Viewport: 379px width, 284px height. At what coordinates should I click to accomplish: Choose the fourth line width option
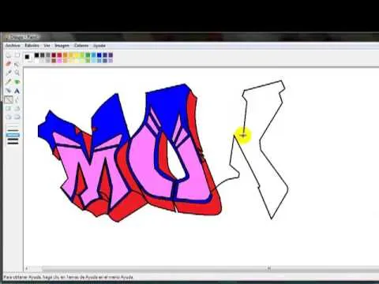coord(13,140)
